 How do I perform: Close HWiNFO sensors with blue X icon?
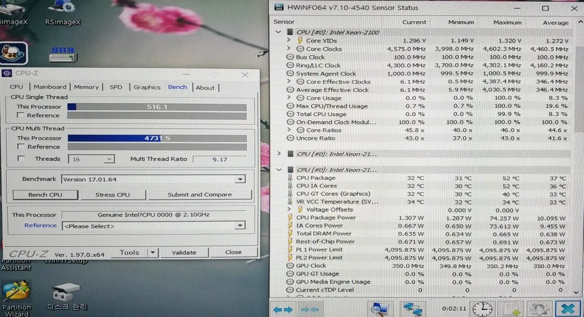pyautogui.click(x=567, y=309)
